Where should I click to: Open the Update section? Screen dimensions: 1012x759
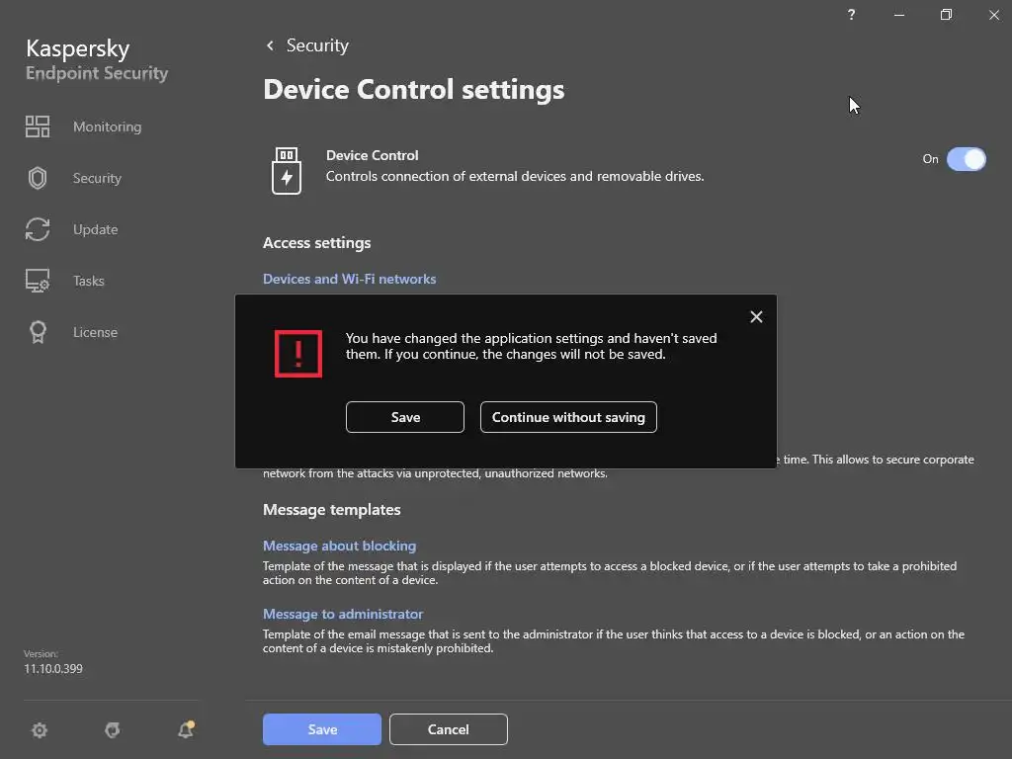96,229
